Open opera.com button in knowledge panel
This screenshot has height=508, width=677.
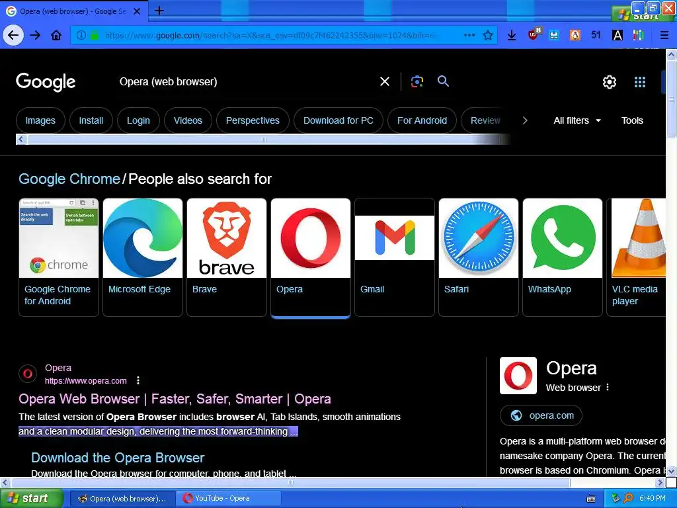[x=541, y=415]
